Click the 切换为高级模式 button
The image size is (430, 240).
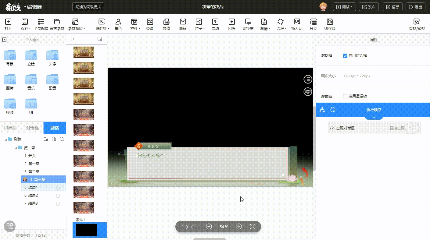tap(88, 7)
